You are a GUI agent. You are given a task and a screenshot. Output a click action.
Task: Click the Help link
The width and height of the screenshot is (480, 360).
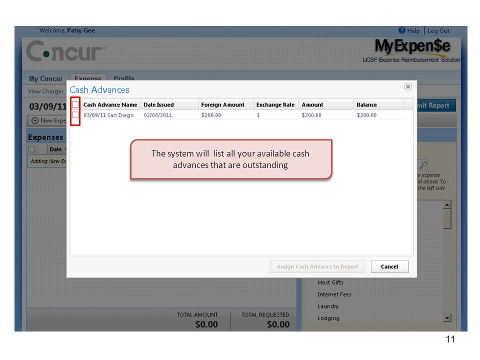[413, 31]
